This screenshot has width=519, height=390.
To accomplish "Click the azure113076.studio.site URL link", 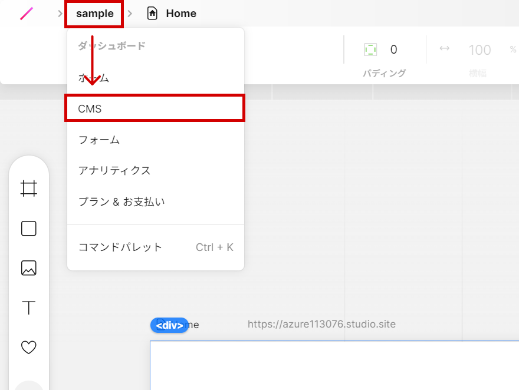I will click(321, 324).
